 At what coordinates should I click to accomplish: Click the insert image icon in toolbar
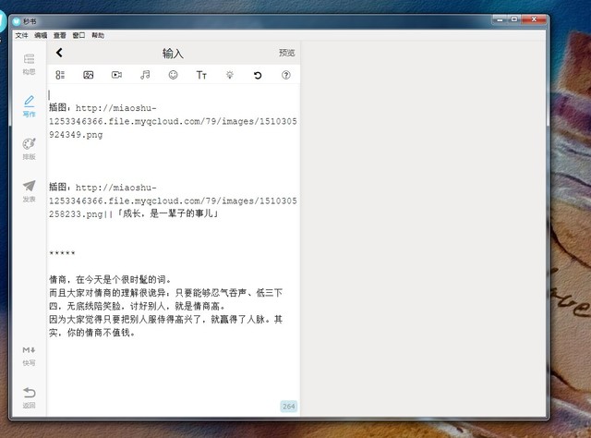click(x=89, y=75)
